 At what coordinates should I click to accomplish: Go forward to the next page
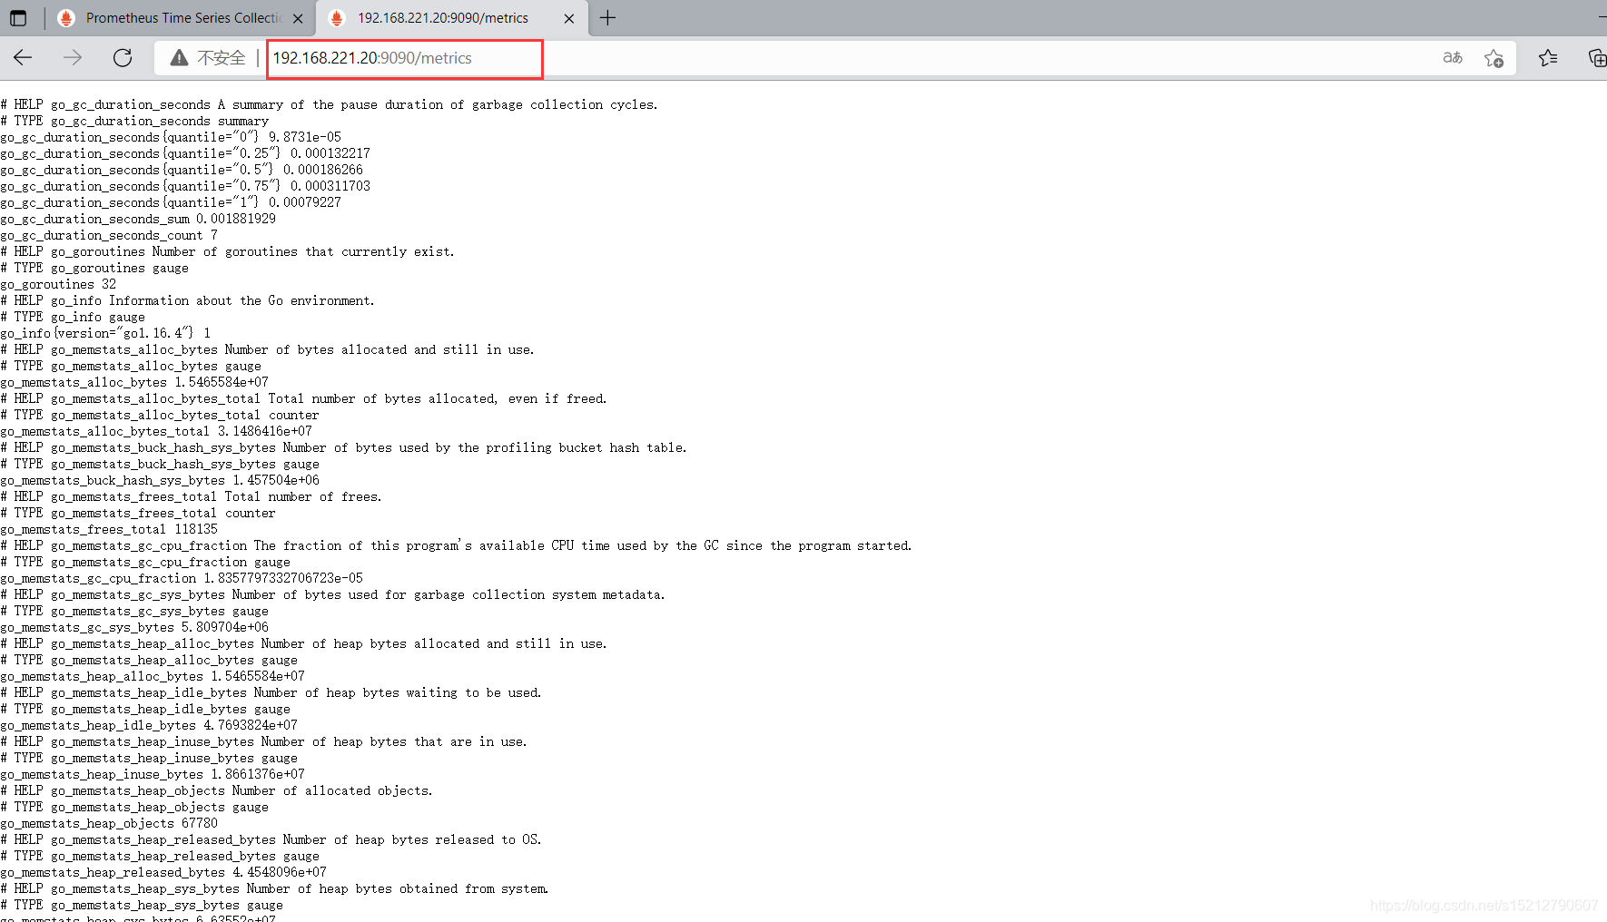(73, 58)
